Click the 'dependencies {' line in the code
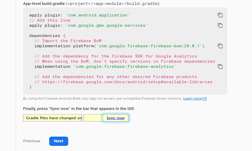 [x=47, y=36]
